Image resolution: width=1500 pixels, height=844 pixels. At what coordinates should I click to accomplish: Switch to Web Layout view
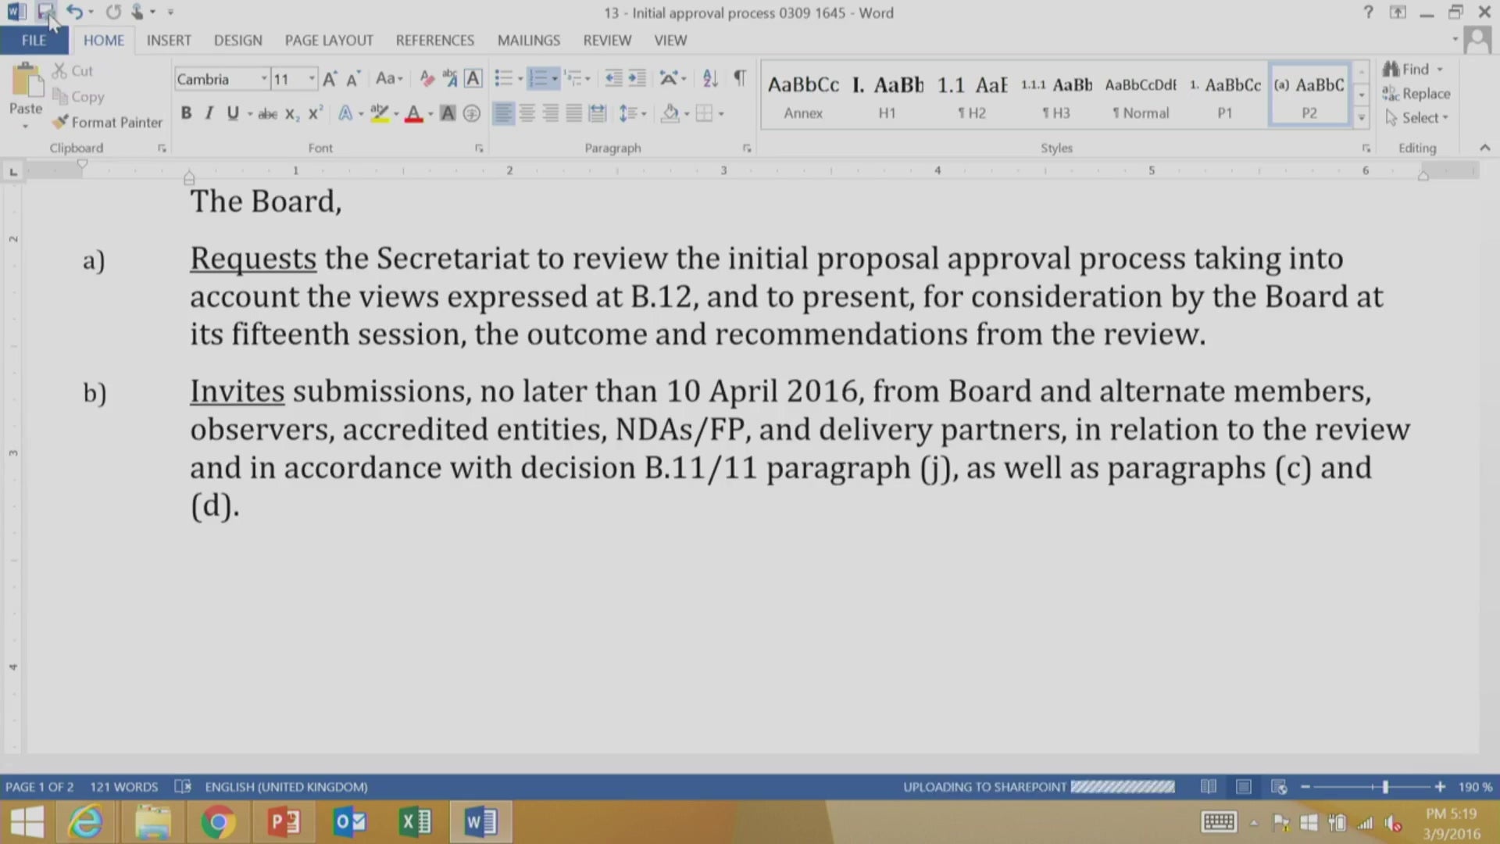coord(1279,786)
